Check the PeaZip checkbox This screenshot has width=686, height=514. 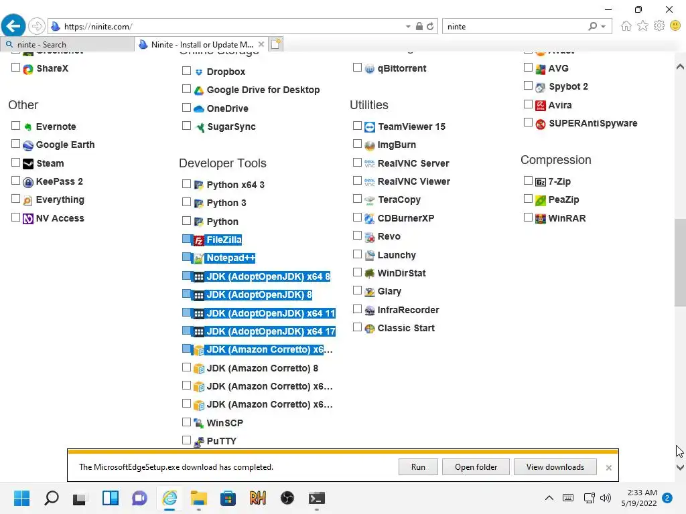pyautogui.click(x=528, y=199)
